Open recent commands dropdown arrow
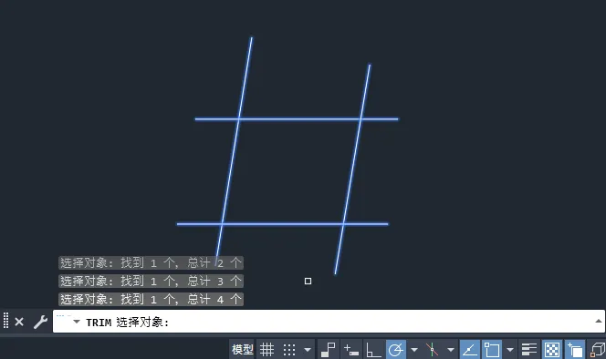This screenshot has width=606, height=359. coord(77,321)
